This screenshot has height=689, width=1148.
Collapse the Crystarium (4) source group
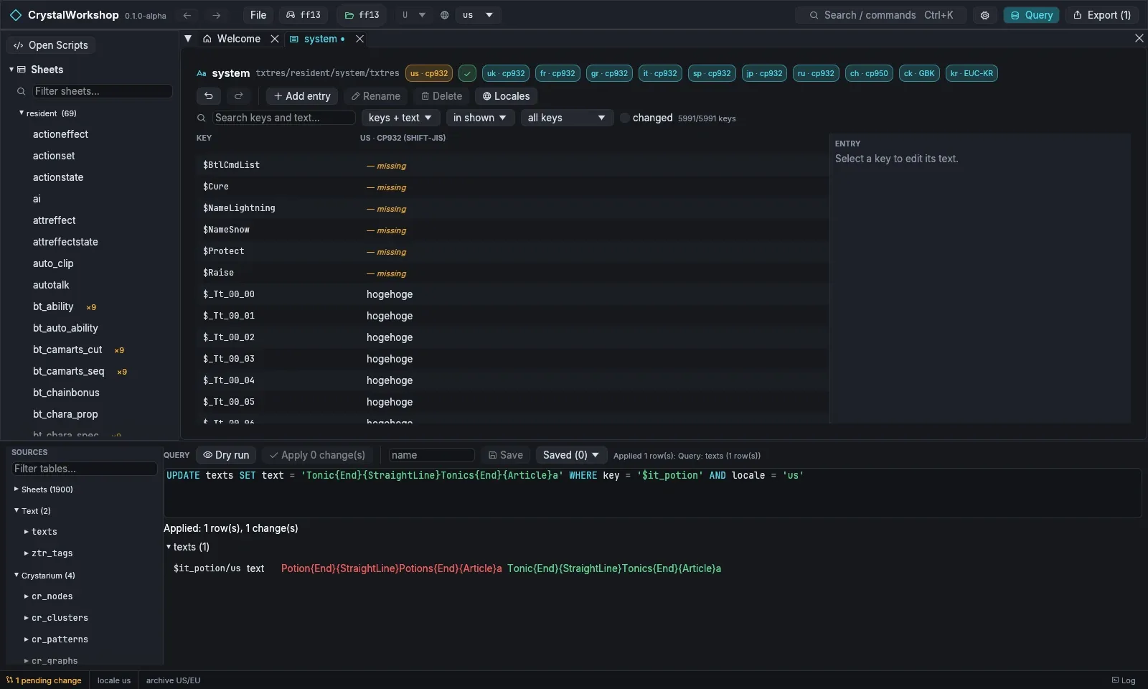[17, 576]
